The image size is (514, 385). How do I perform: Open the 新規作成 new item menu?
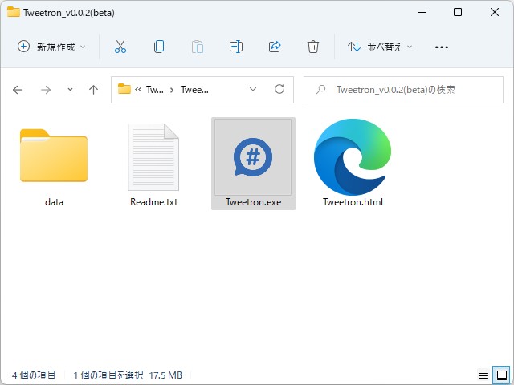tap(51, 47)
